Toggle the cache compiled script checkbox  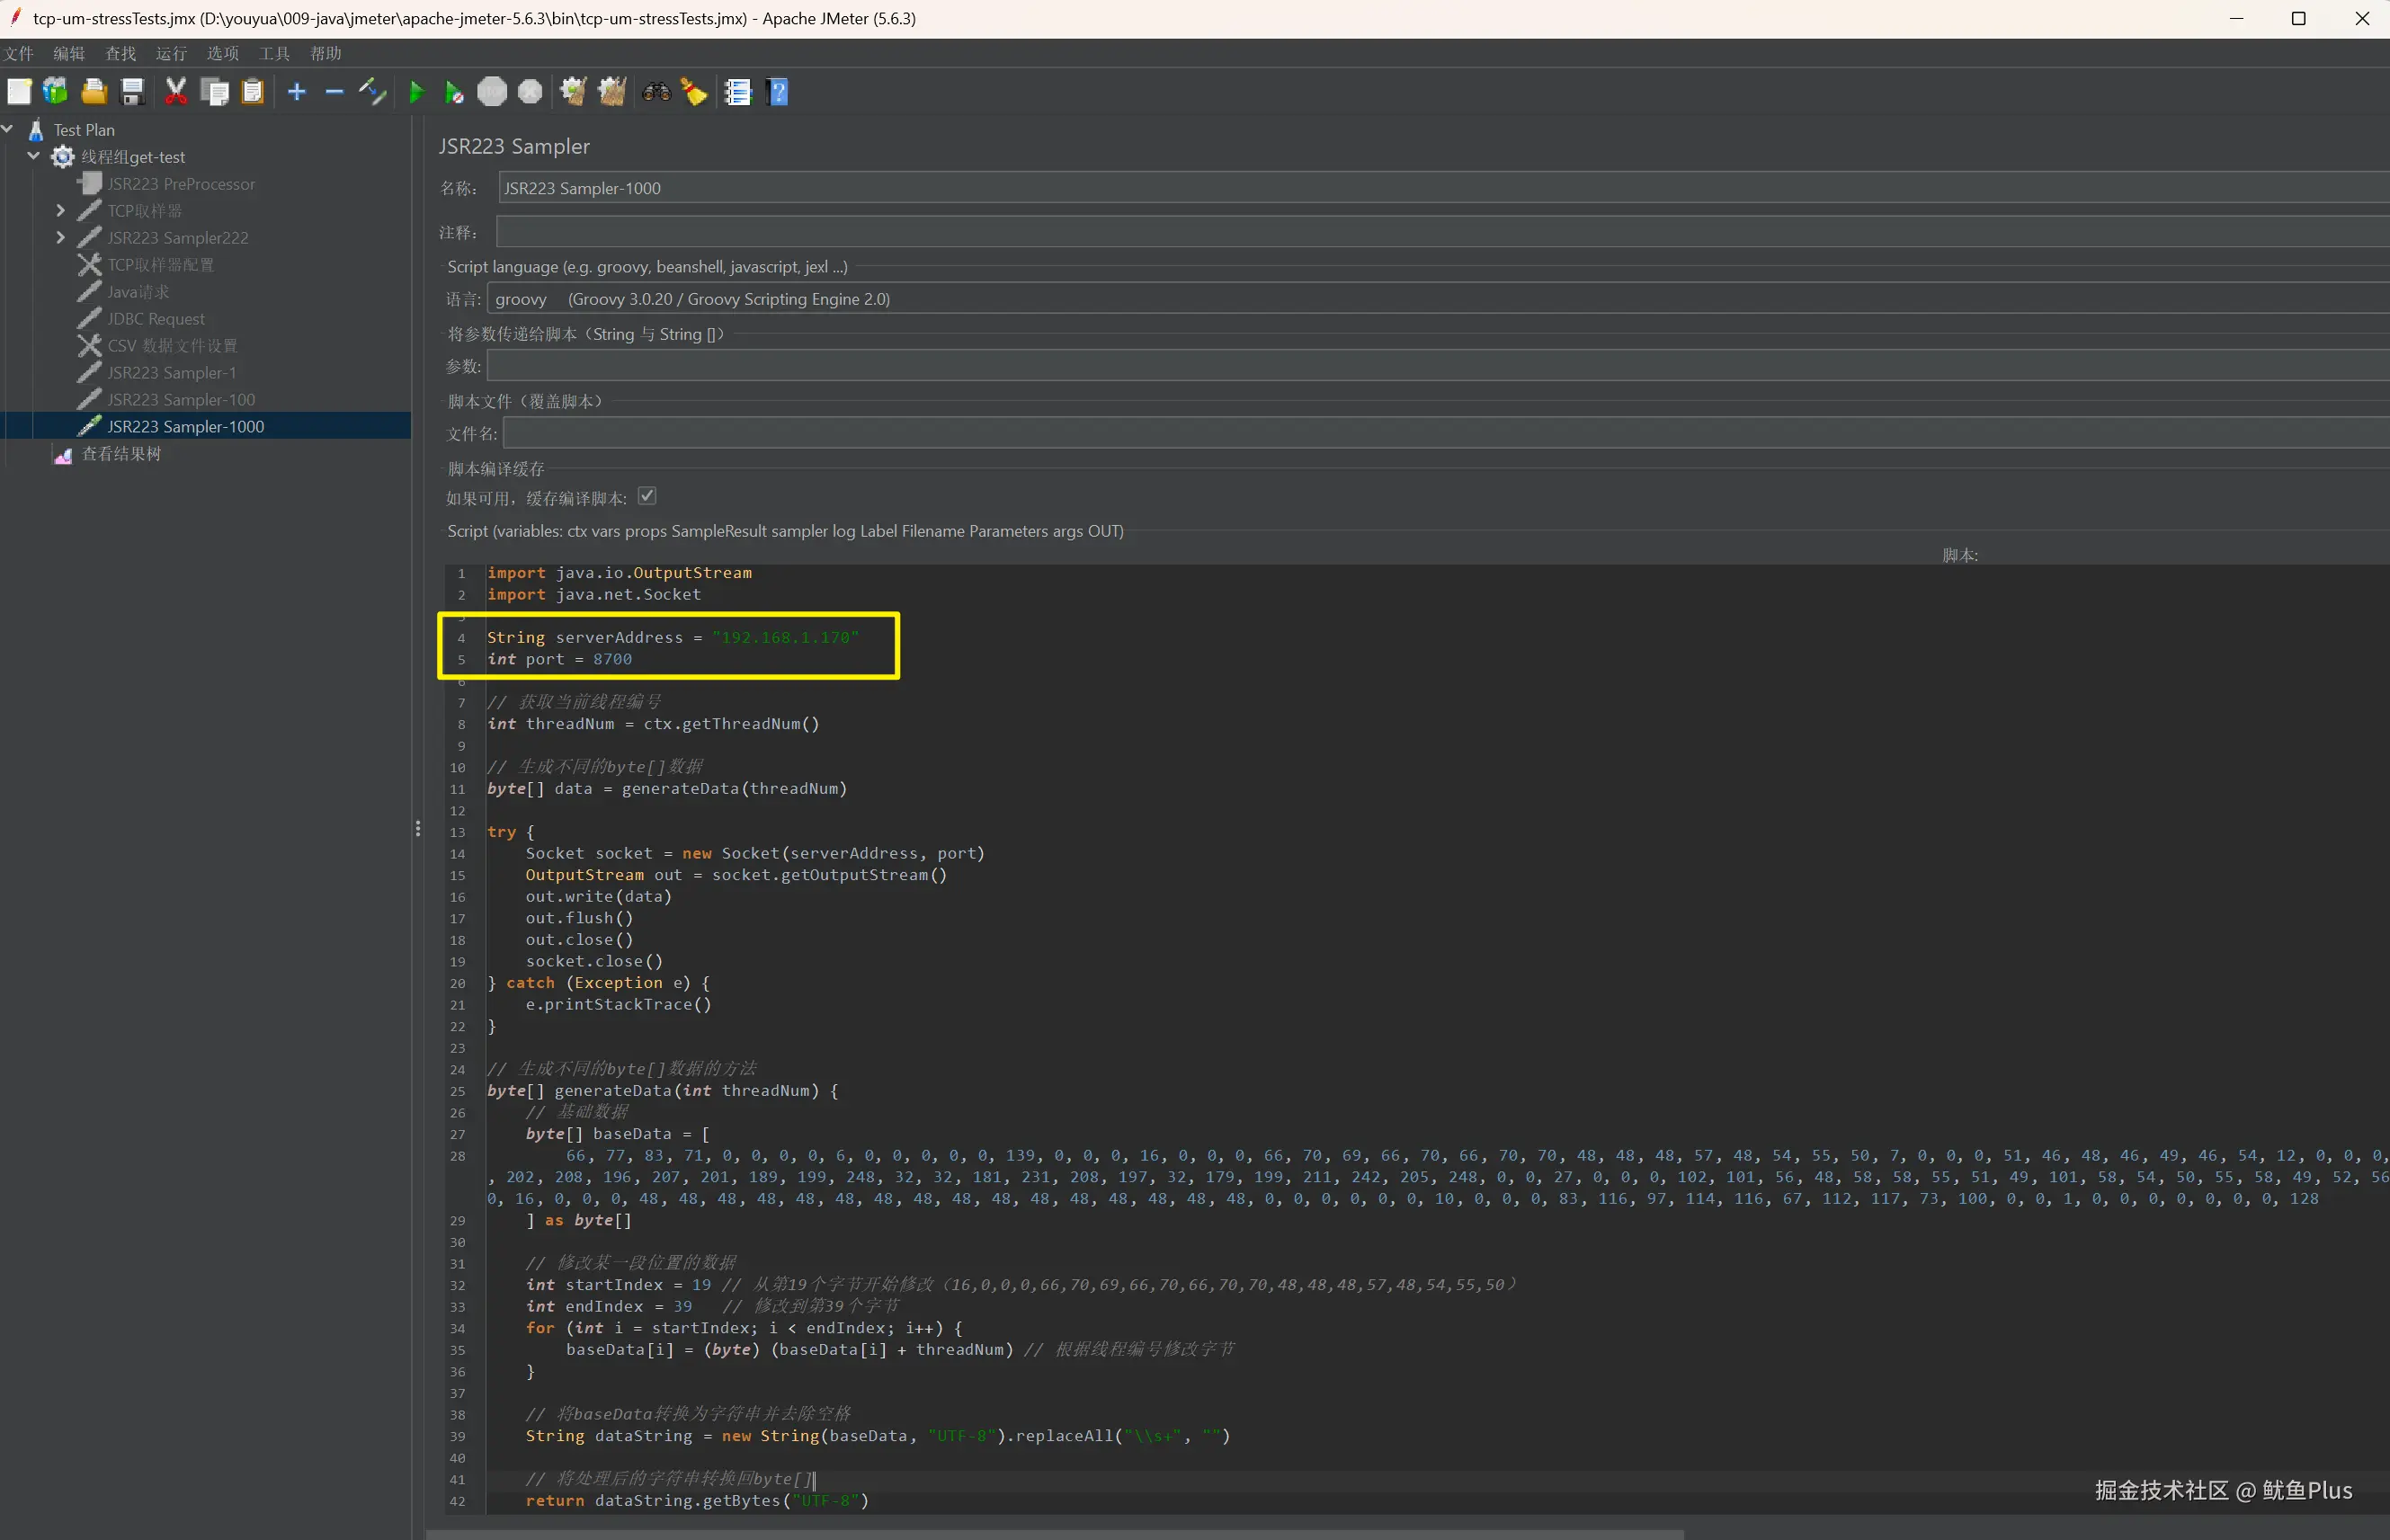click(647, 497)
